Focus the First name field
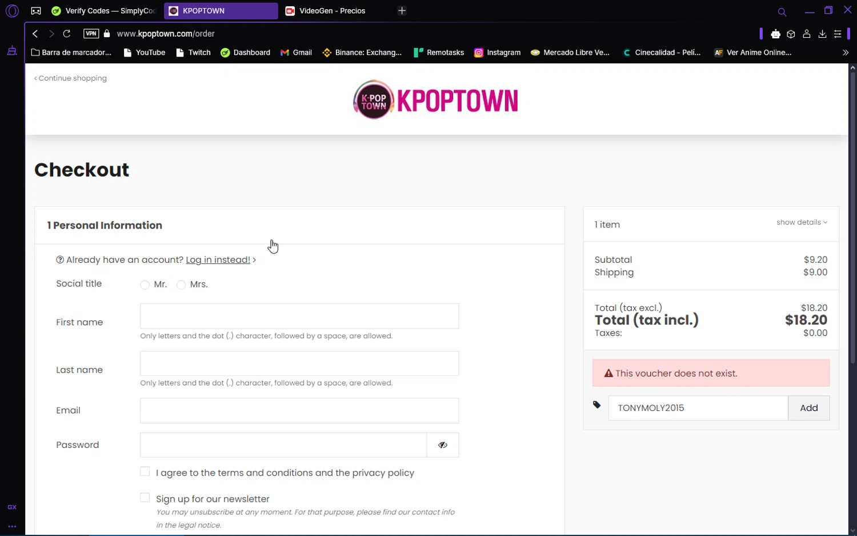857x536 pixels. click(299, 316)
